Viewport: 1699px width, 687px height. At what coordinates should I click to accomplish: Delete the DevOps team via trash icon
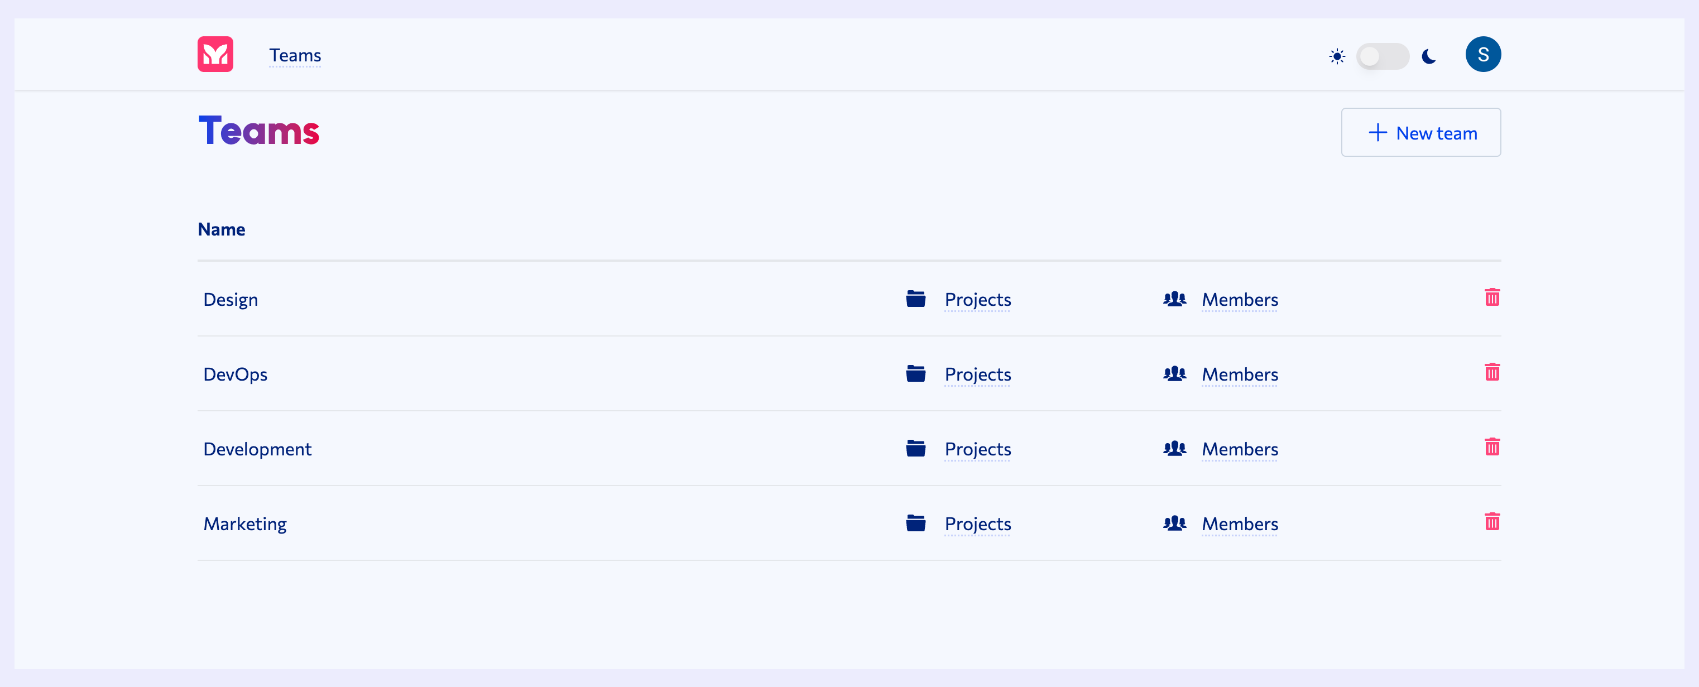[x=1492, y=372]
